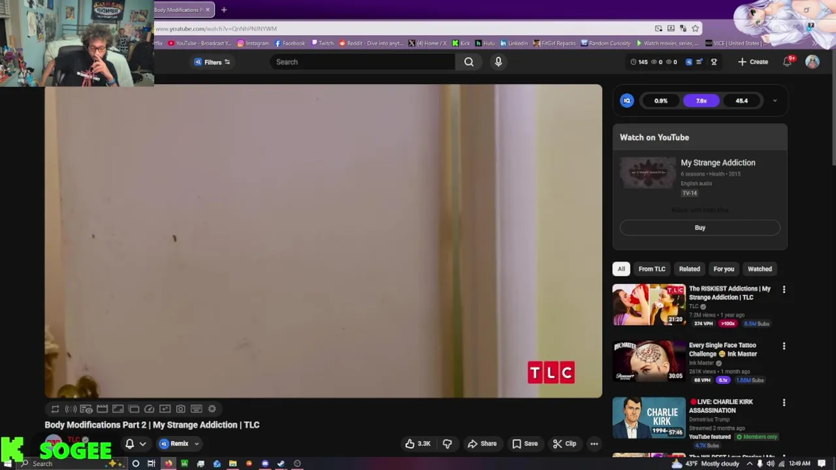Click the loop icon under the video
The image size is (836, 470).
(x=55, y=409)
